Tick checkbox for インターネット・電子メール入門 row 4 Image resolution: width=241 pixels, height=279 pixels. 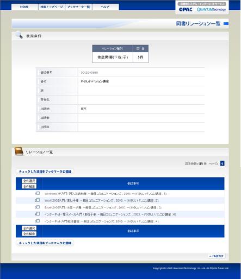(x=38, y=214)
